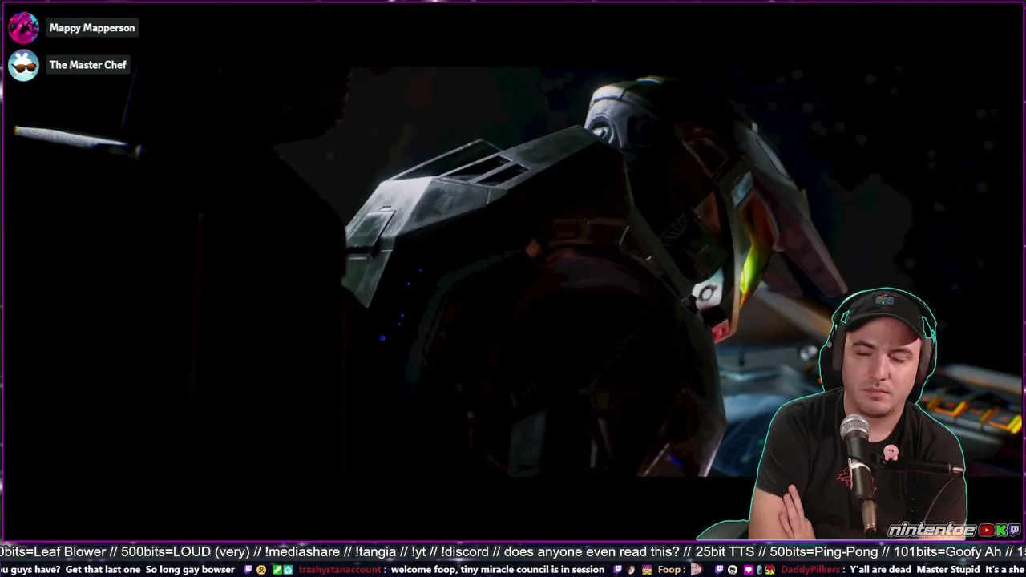Click the "!tangia" command in the ticker
This screenshot has height=577, width=1026.
[376, 552]
